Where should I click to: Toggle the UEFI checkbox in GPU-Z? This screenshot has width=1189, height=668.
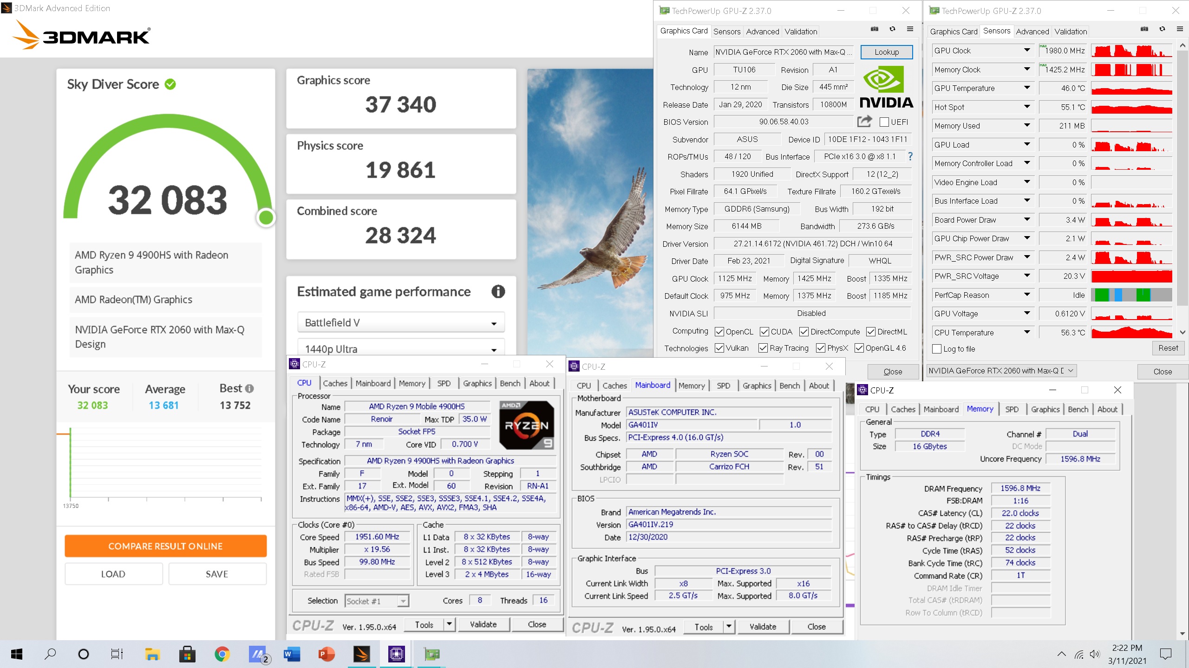pyautogui.click(x=884, y=122)
